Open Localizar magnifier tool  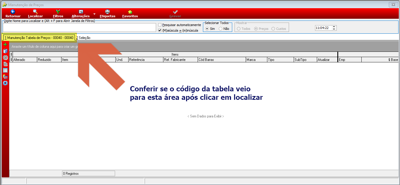[35, 12]
